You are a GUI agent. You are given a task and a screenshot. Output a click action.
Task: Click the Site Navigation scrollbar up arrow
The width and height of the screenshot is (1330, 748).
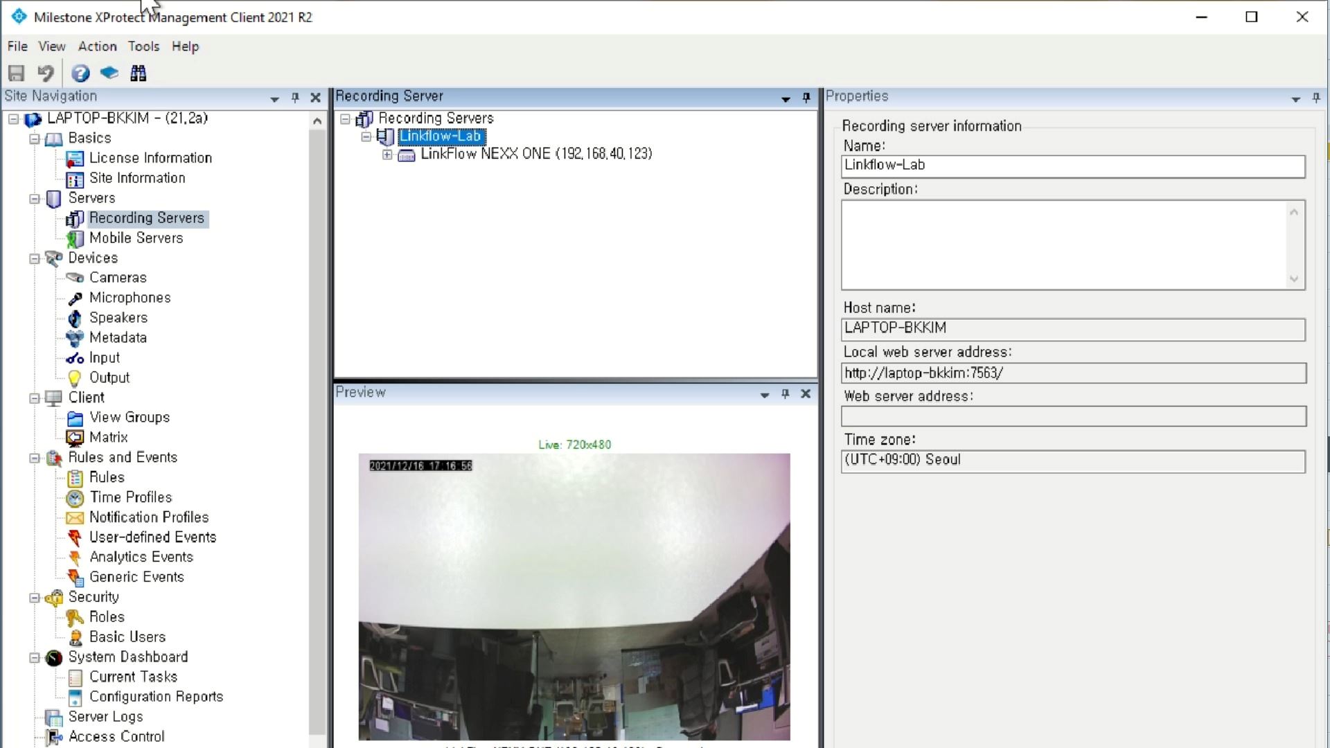click(317, 121)
